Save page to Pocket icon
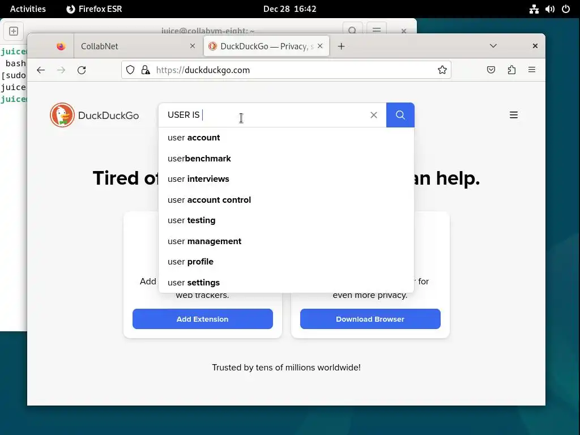Screen dimensions: 580x435 click(x=491, y=70)
